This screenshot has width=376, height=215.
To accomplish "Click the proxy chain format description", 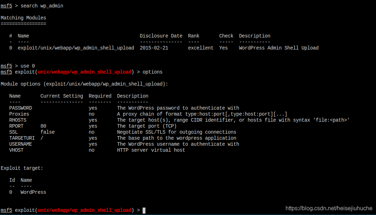I will coord(202,114).
